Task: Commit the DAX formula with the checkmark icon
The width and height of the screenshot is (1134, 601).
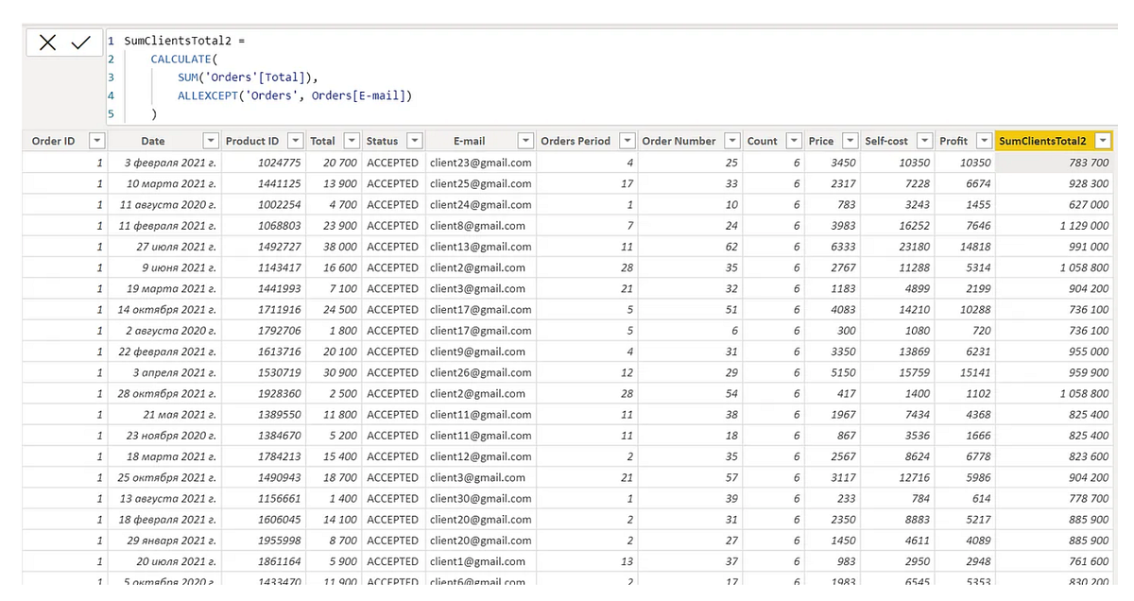Action: tap(81, 42)
